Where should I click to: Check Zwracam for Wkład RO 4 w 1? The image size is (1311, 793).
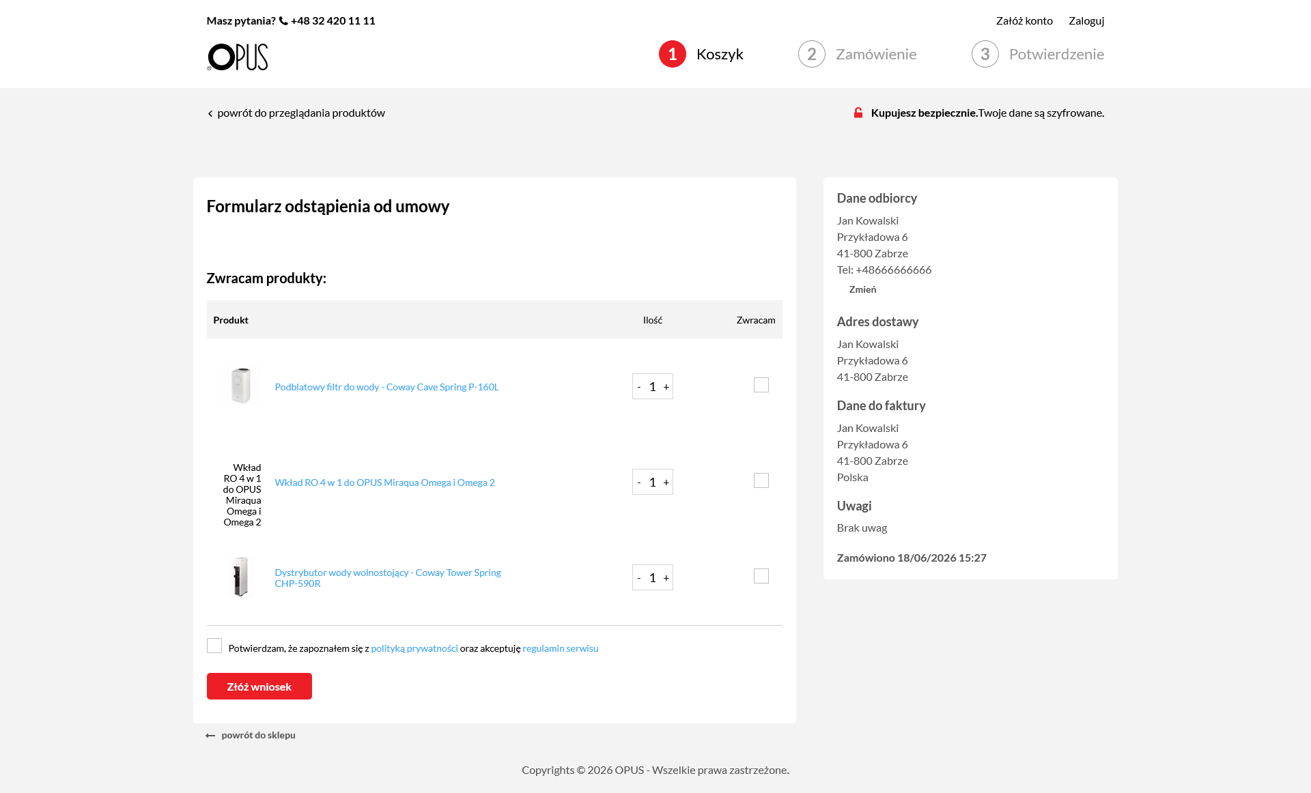(761, 480)
